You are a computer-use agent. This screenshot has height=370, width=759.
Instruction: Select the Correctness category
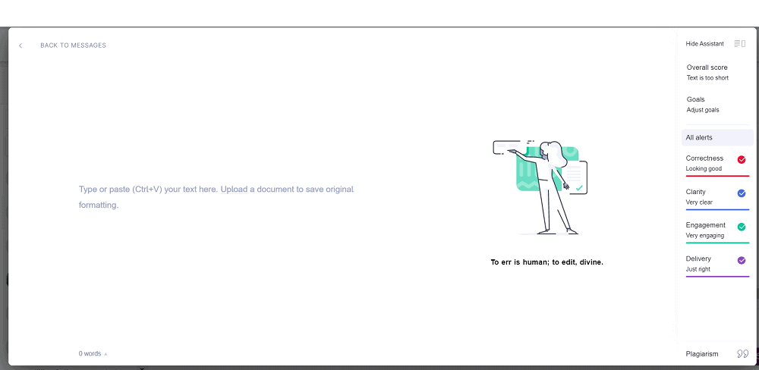[717, 164]
